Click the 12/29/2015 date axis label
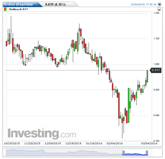The width and height of the screenshot is (165, 159). pyautogui.click(x=73, y=144)
